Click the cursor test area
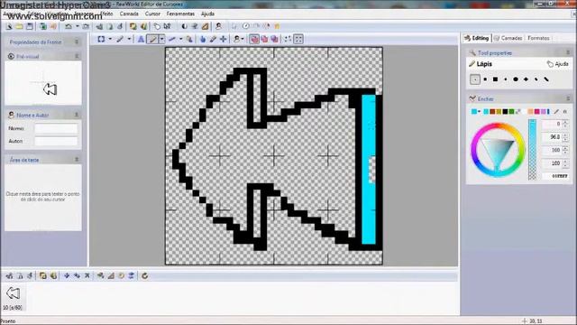Screen dimensions: 577x325 coord(43,197)
